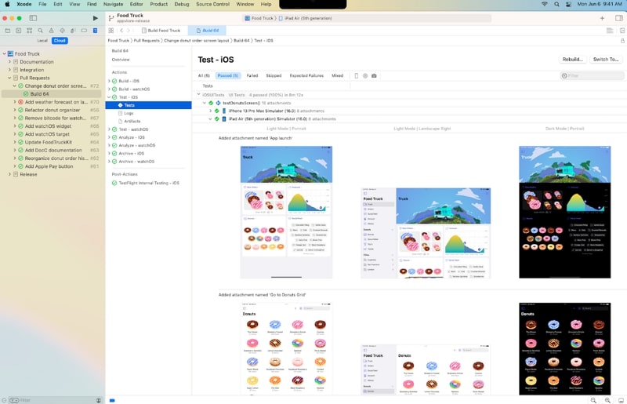This screenshot has width=627, height=404.
Task: Show All (5) test results
Action: [x=204, y=75]
